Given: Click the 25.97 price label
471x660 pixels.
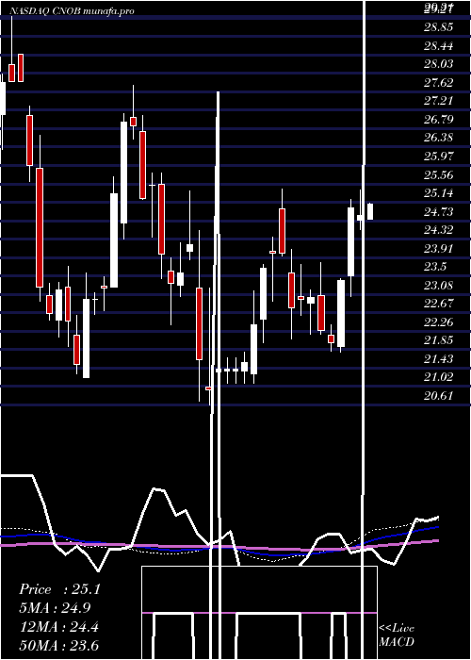Looking at the screenshot, I should point(439,157).
